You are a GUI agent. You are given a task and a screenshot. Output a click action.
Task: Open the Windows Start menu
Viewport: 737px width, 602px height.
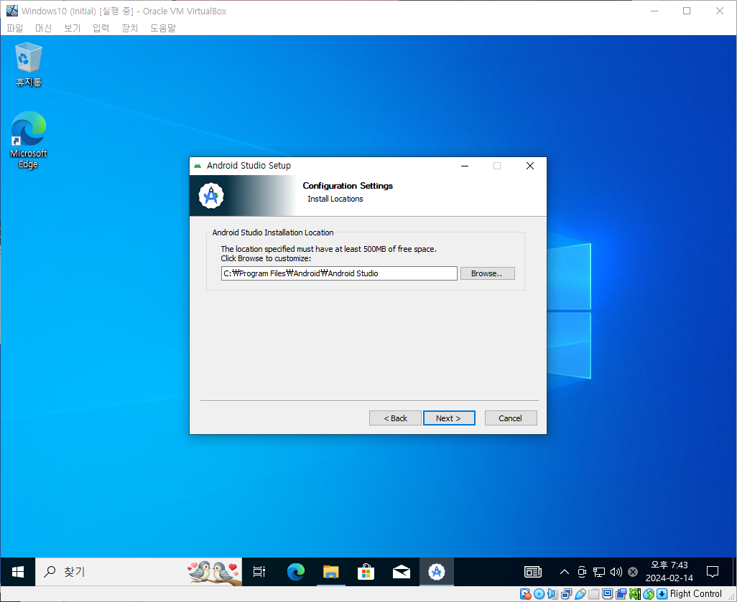pos(17,571)
